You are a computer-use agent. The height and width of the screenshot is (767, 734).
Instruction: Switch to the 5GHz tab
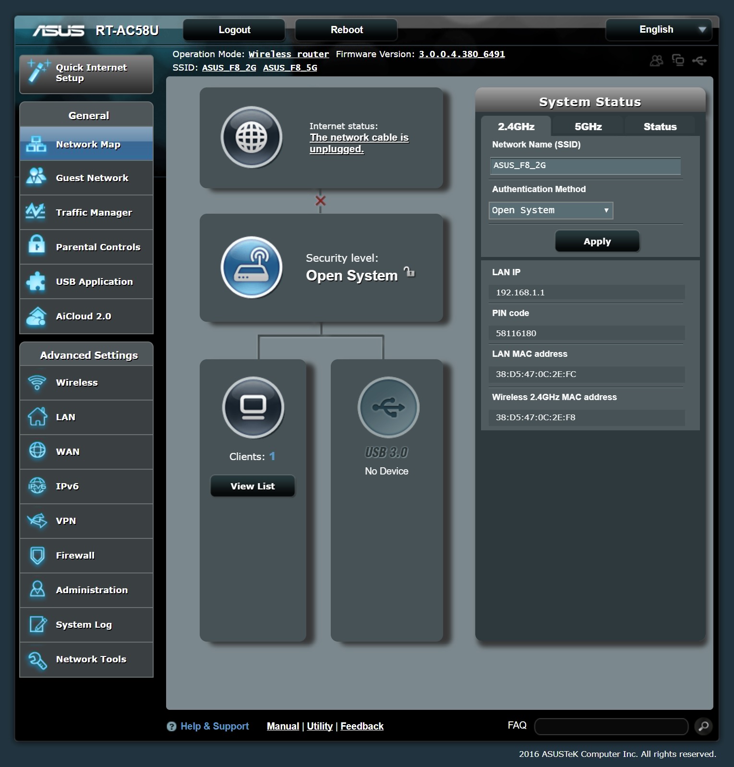[588, 126]
